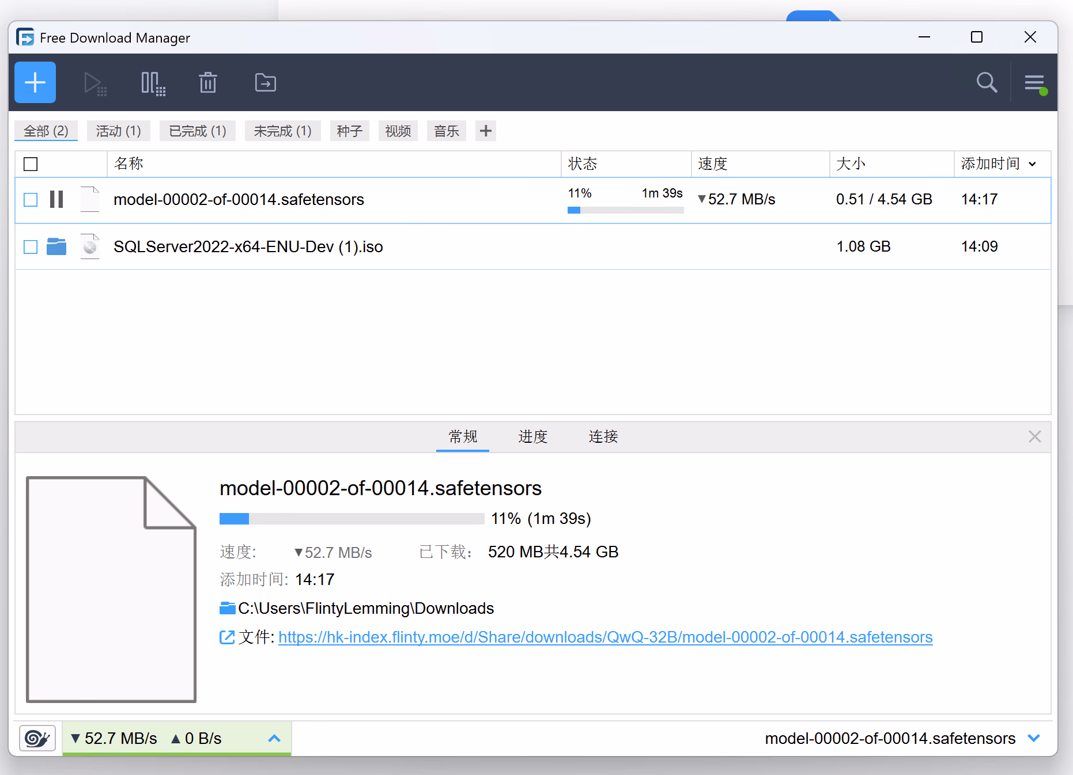
Task: Toggle snail speed limit mode
Action: 37,738
